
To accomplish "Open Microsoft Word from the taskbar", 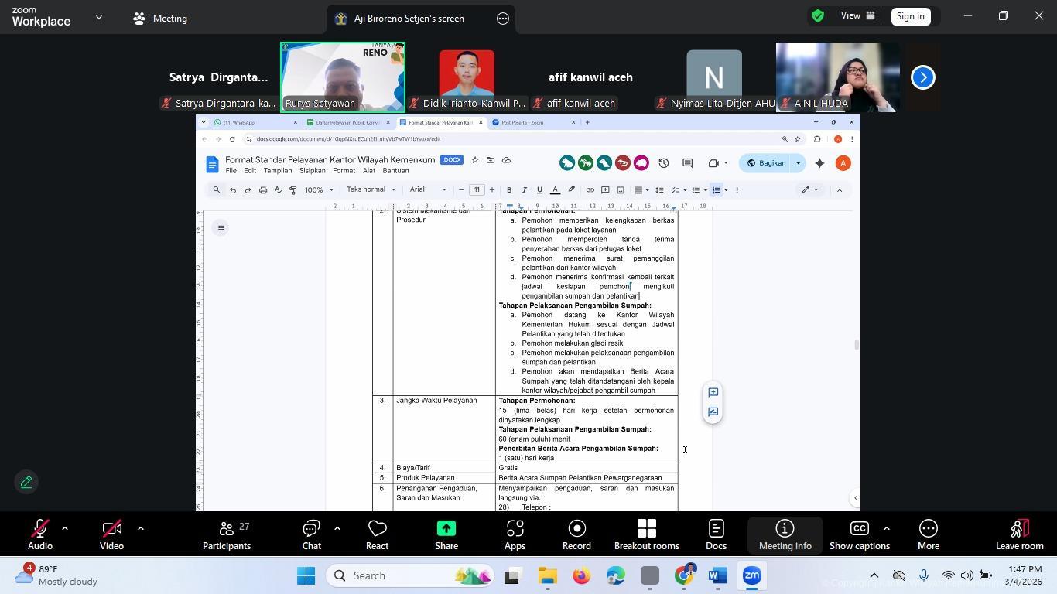I will point(717,576).
